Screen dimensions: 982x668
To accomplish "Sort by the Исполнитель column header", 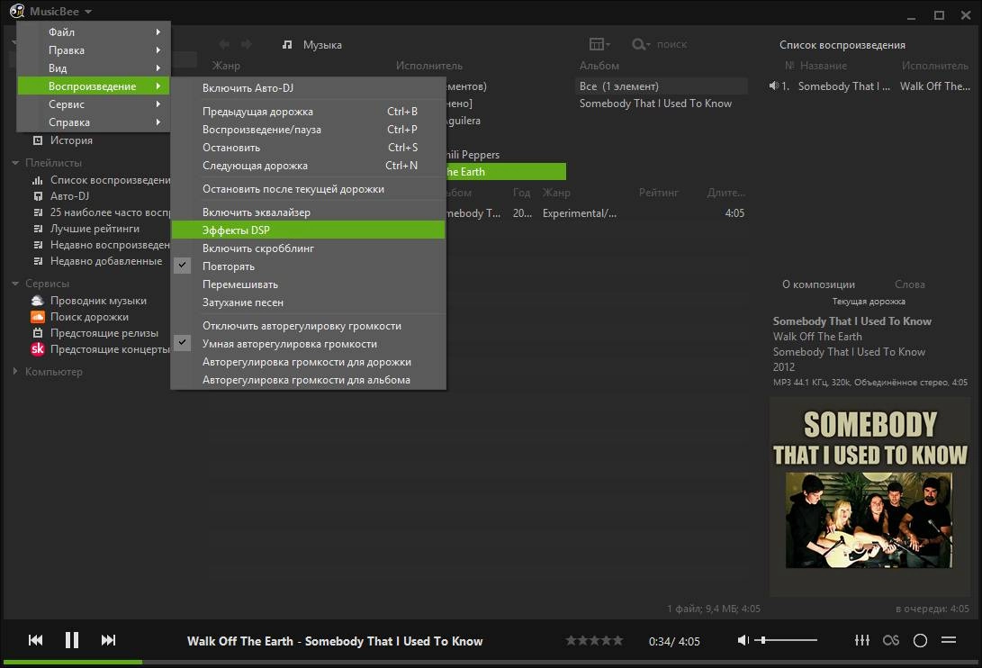I will point(429,66).
